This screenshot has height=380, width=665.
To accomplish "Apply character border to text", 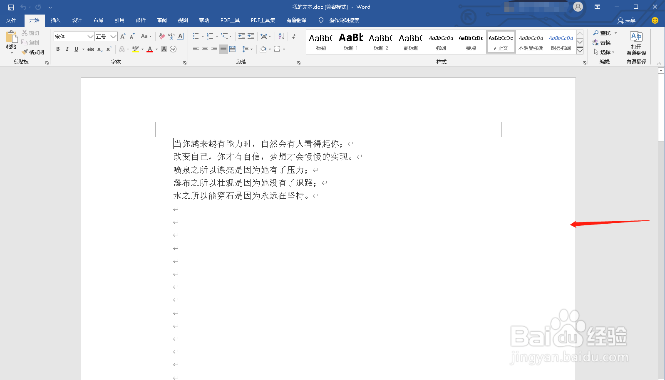I will (x=180, y=37).
